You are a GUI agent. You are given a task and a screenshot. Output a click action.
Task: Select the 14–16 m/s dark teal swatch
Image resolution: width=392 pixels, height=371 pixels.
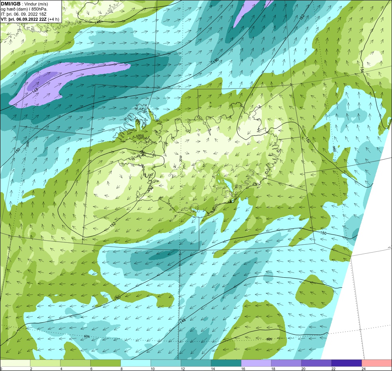point(226,363)
